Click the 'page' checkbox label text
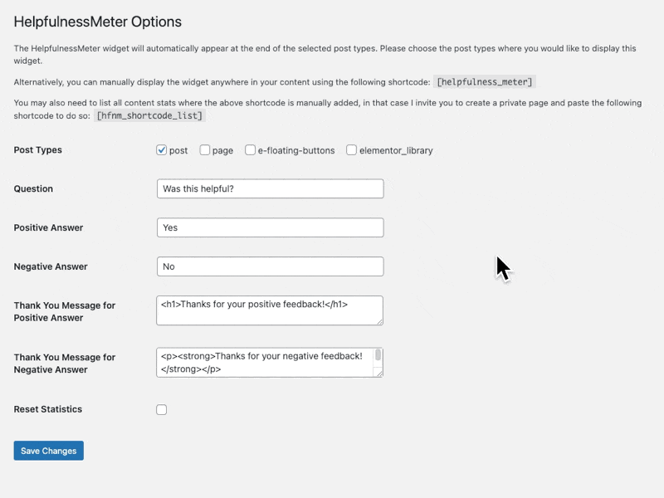This screenshot has height=498, width=664. 222,151
